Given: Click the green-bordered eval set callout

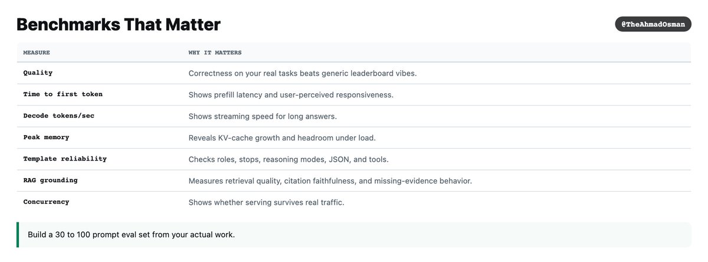Looking at the screenshot, I should 354,235.
